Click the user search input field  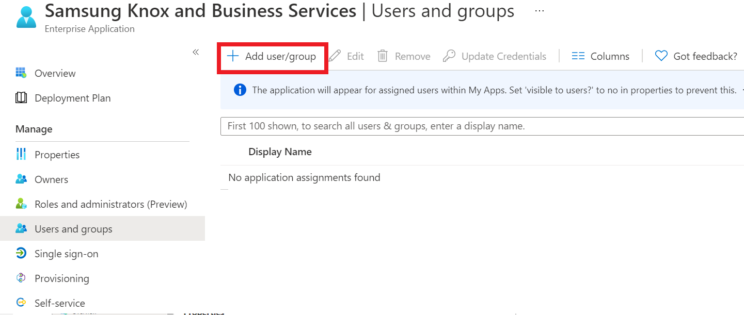click(465, 126)
